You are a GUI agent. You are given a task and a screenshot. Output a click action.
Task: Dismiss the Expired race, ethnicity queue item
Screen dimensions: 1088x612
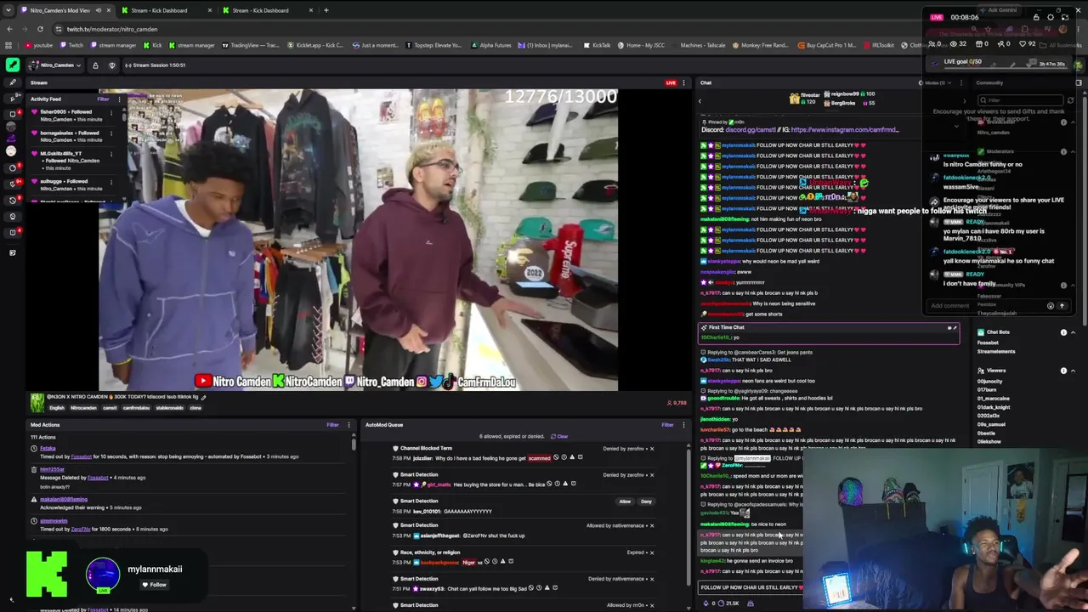tap(652, 552)
